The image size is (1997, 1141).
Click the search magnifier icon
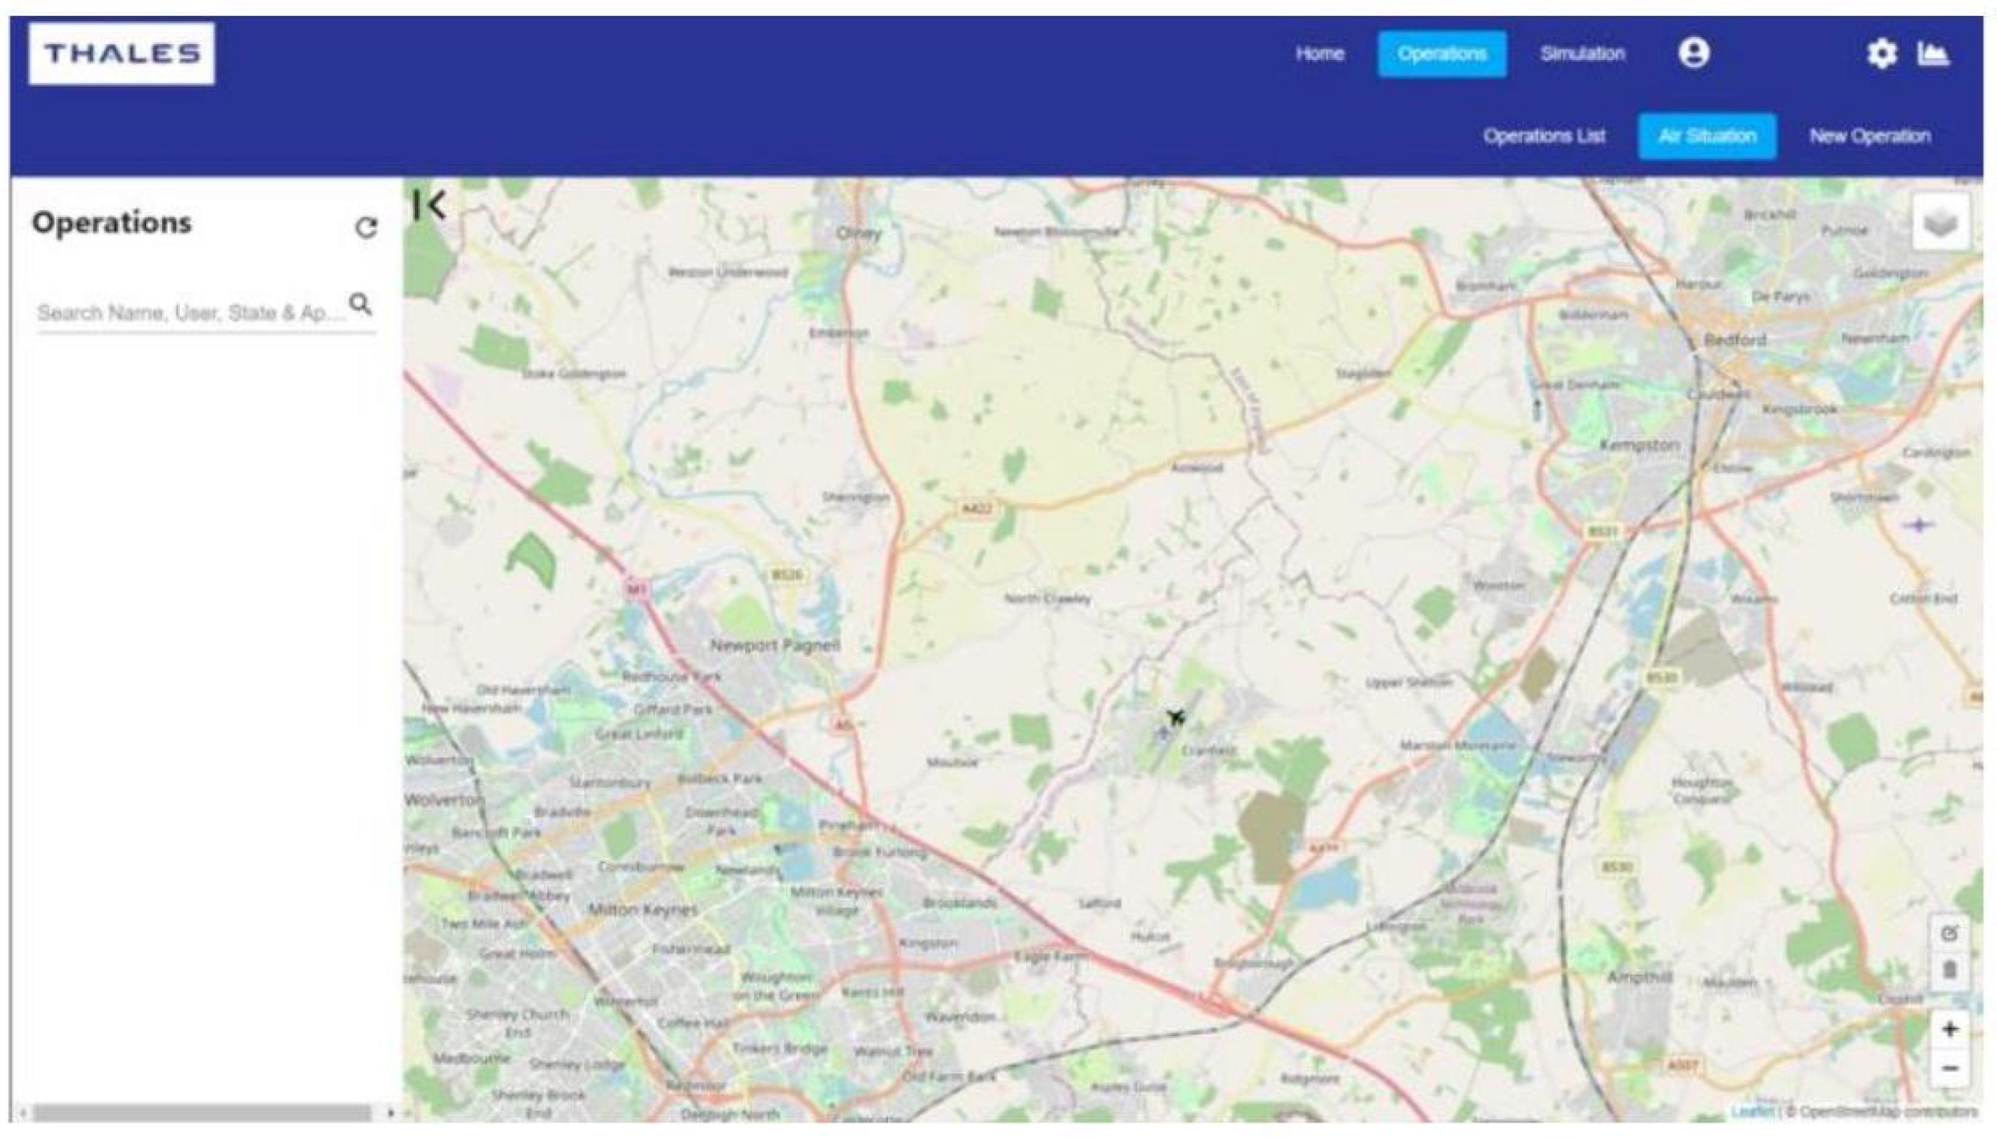(360, 304)
